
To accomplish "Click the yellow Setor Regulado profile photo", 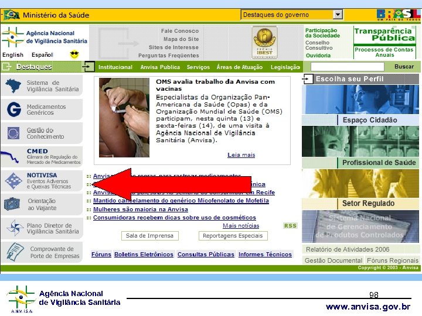I will (360, 184).
